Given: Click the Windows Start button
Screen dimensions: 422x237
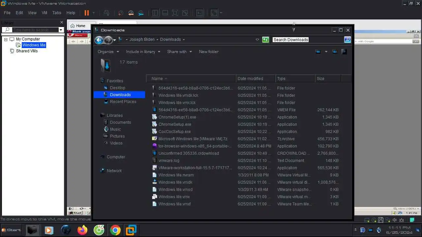Looking at the screenshot, I should click(12, 230).
